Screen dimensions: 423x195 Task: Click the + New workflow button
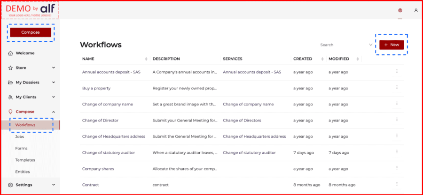(x=392, y=45)
